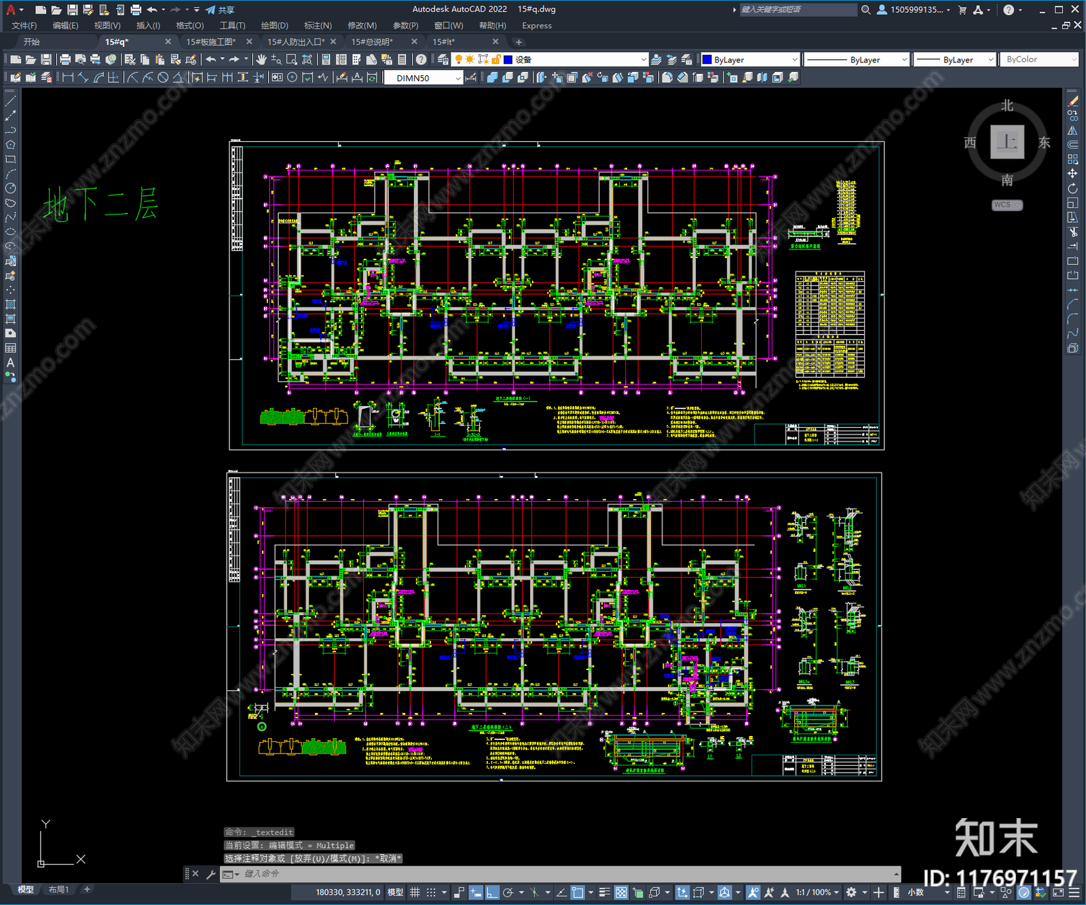
Task: Select the Pan hand tool
Action: click(261, 60)
